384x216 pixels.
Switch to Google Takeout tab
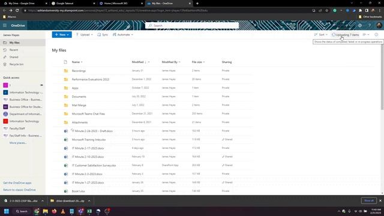[73, 4]
